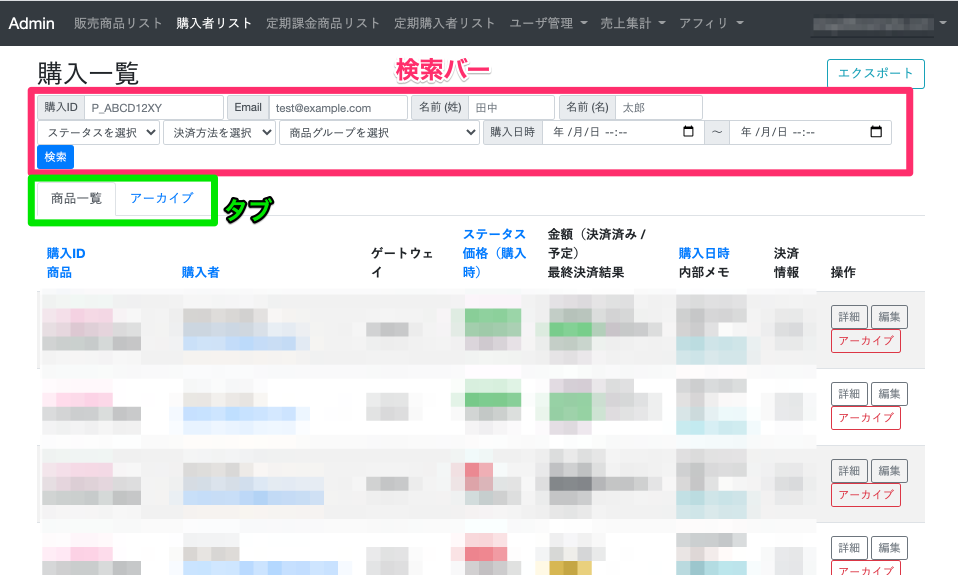Open the ユーザ管理 menu
Screen dimensions: 958x575
[548, 23]
